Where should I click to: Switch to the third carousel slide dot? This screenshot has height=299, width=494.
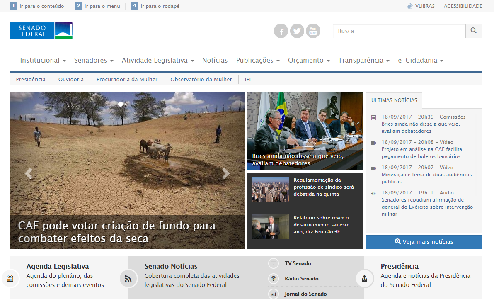(134, 104)
